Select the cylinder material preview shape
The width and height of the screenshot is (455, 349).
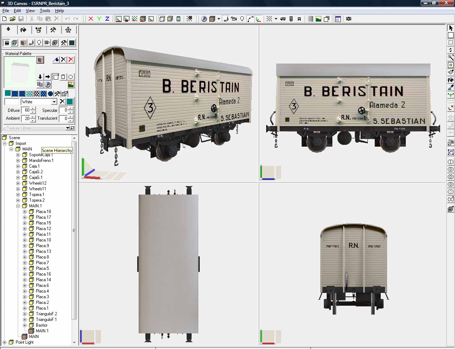[63, 77]
